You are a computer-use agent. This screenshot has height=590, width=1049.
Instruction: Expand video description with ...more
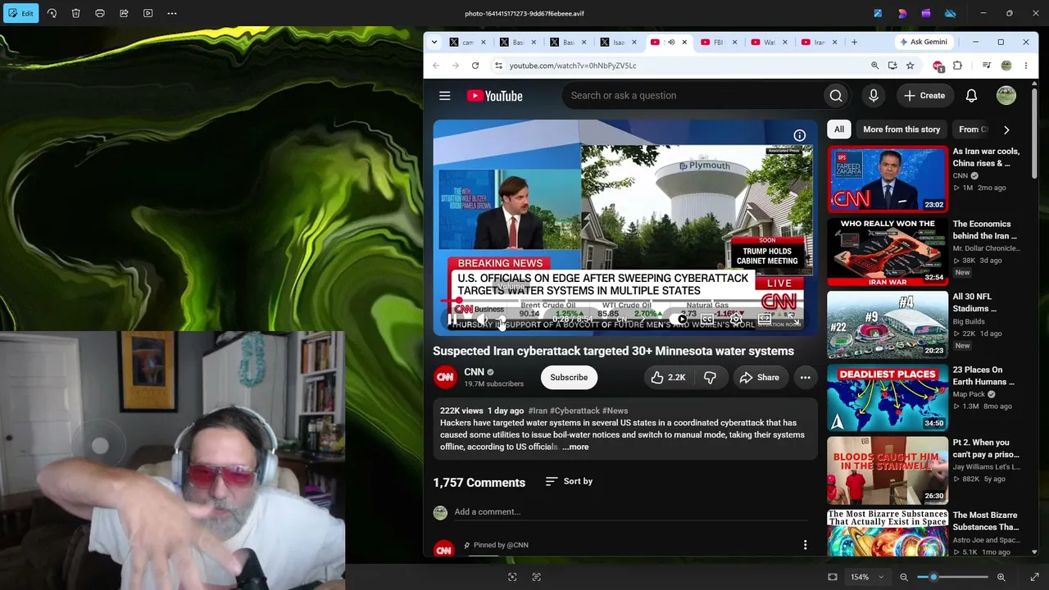tap(575, 447)
